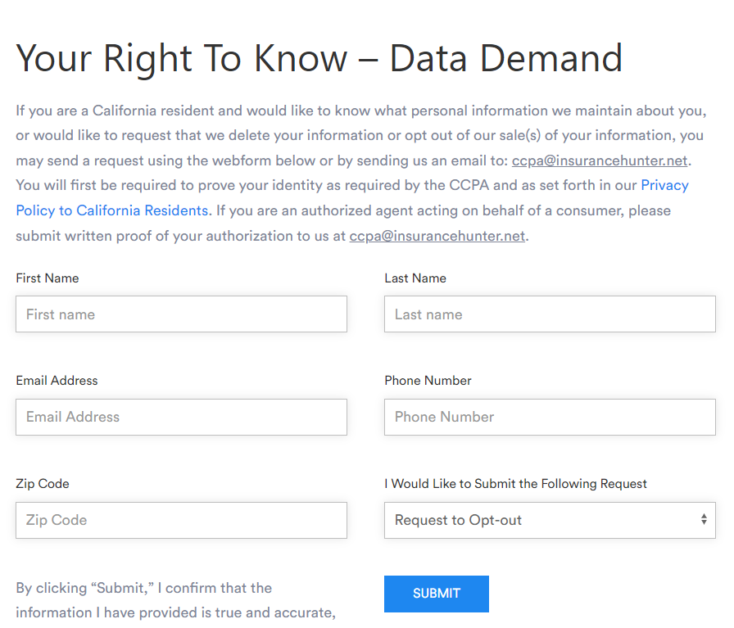Click the 'First Name' field label
734x628 pixels.
pos(48,278)
